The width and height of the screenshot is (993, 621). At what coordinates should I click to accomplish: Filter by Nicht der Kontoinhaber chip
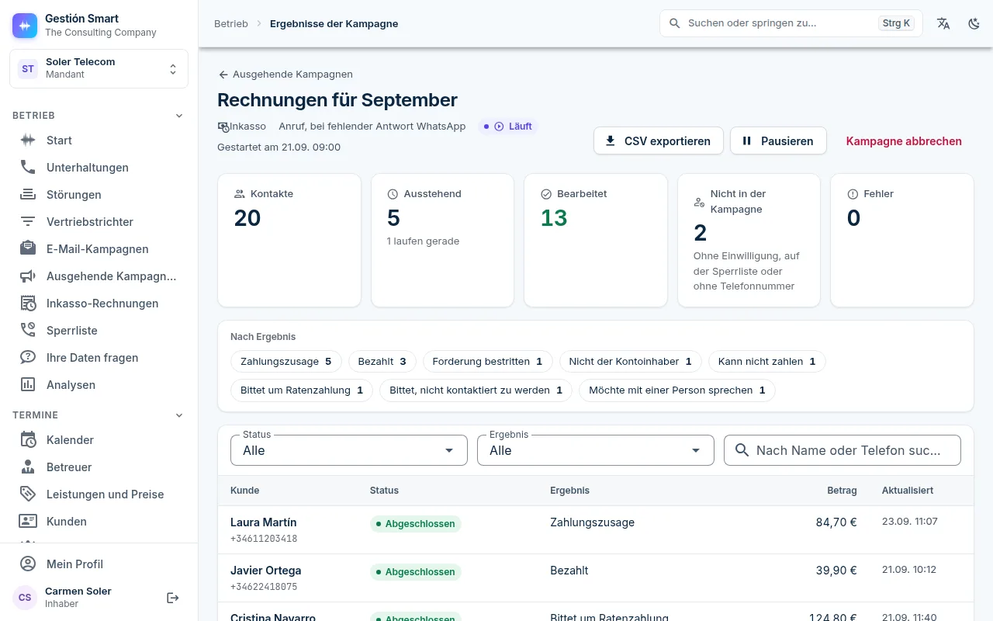(631, 362)
